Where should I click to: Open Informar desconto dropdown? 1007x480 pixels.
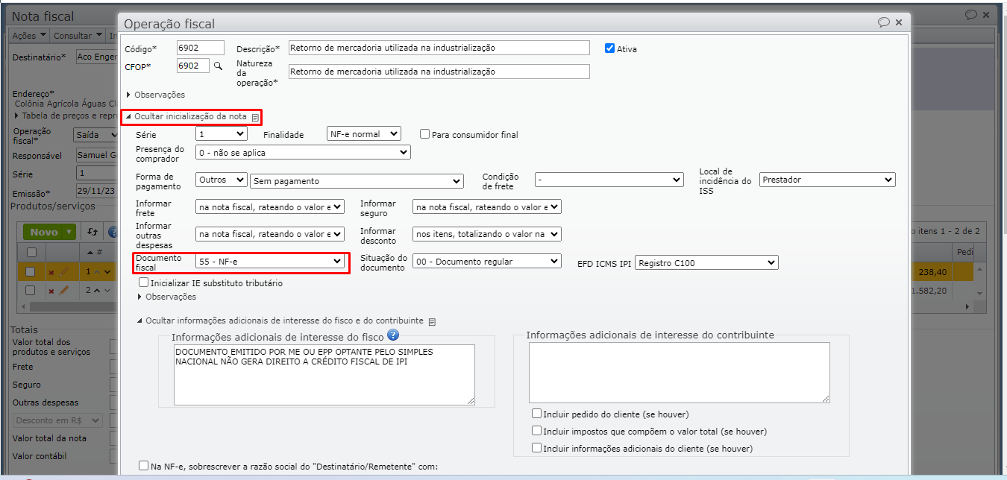(487, 234)
